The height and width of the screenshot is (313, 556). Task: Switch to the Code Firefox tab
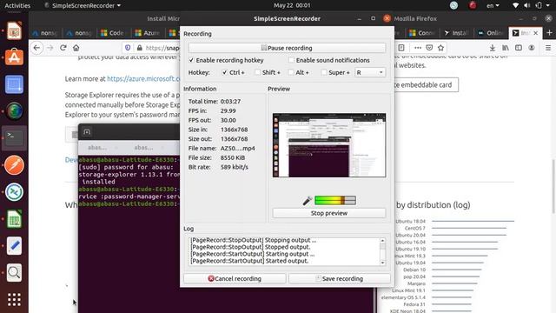tap(113, 33)
